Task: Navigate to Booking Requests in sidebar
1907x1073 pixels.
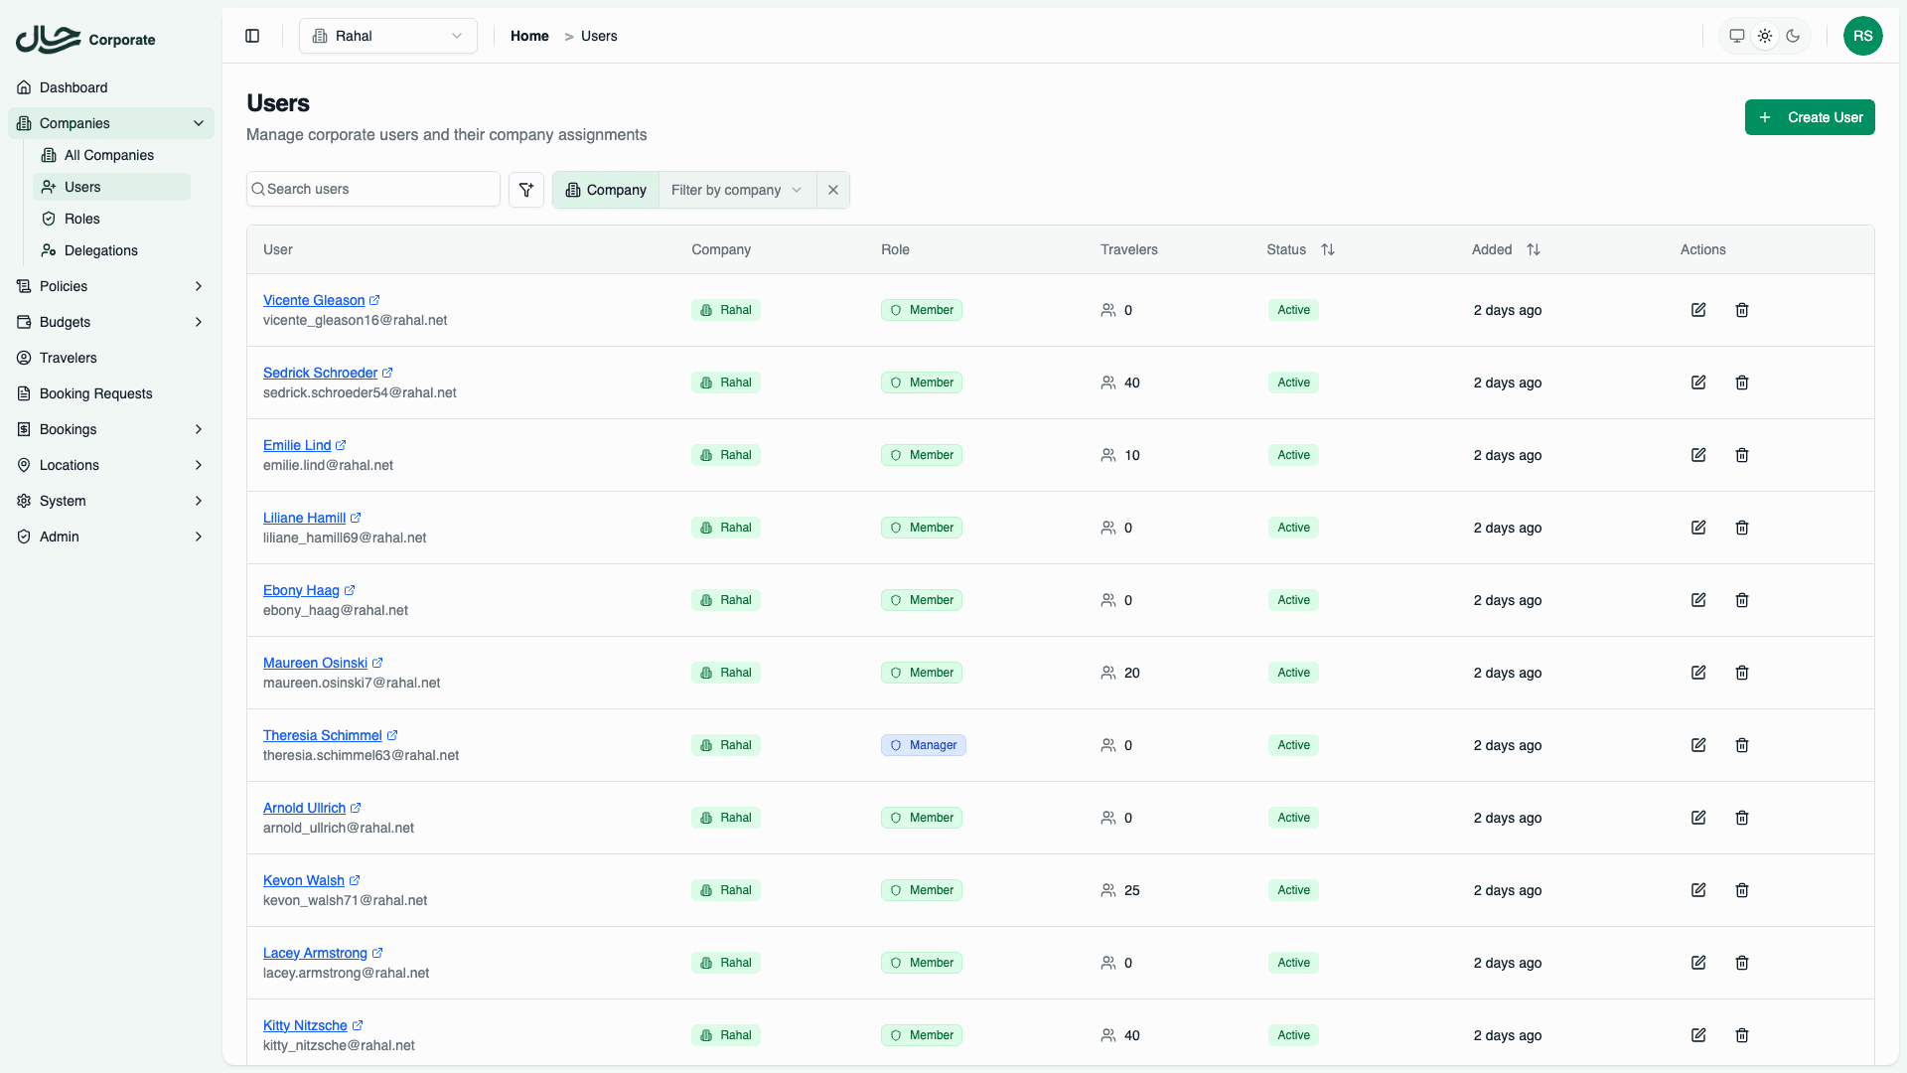Action: pos(95,393)
